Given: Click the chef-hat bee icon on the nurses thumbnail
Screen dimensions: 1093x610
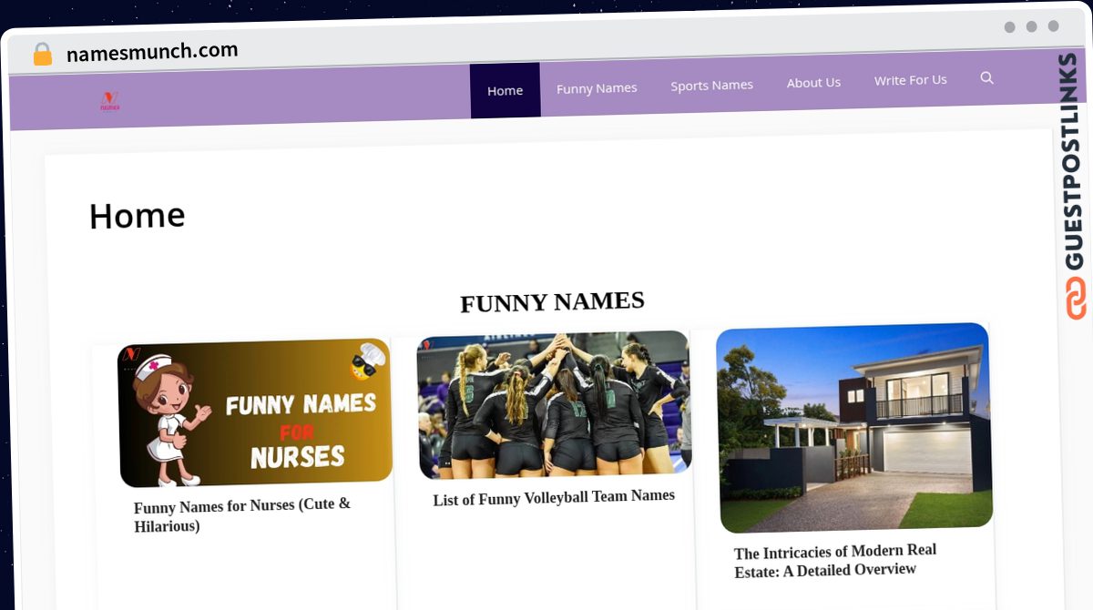Looking at the screenshot, I should pyautogui.click(x=364, y=362).
